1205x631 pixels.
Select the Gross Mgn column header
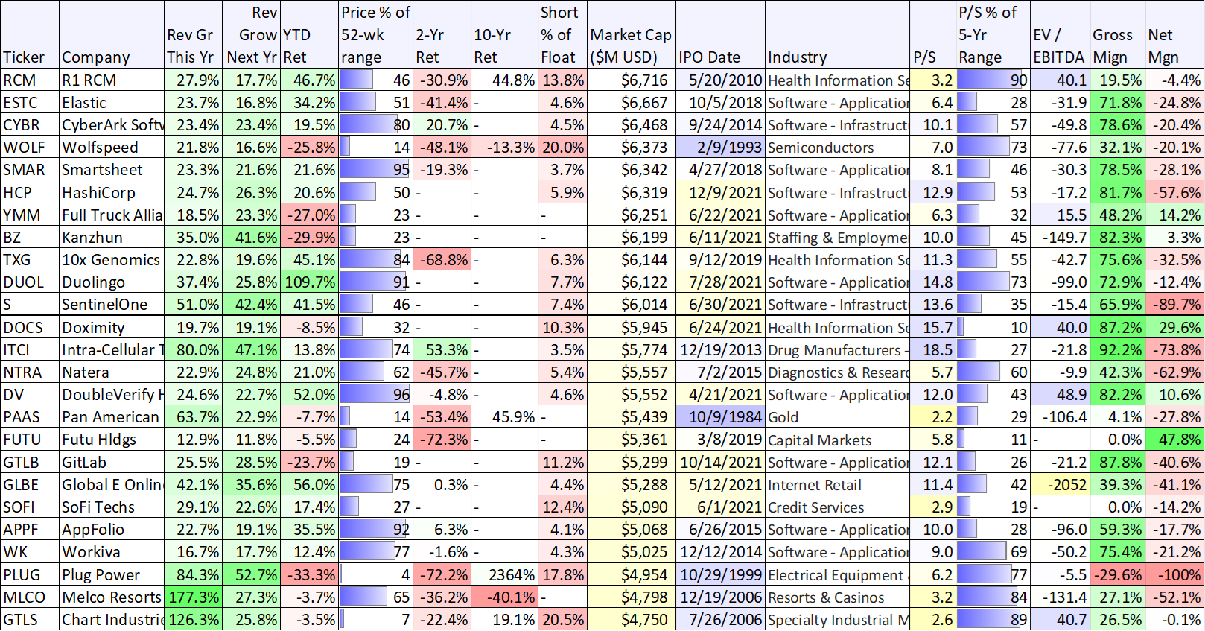1117,35
